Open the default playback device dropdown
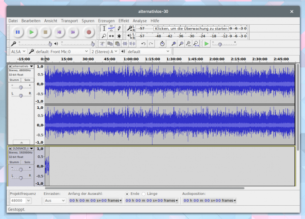The height and width of the screenshot is (219, 305). 149,52
